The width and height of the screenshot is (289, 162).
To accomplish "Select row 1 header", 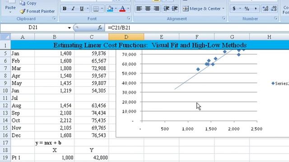I will coord(5,45).
